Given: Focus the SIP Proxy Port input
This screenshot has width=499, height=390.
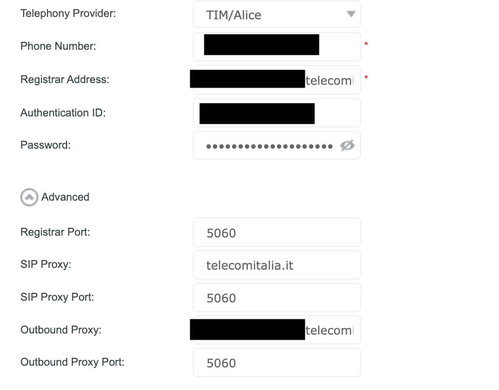Looking at the screenshot, I should (x=277, y=298).
